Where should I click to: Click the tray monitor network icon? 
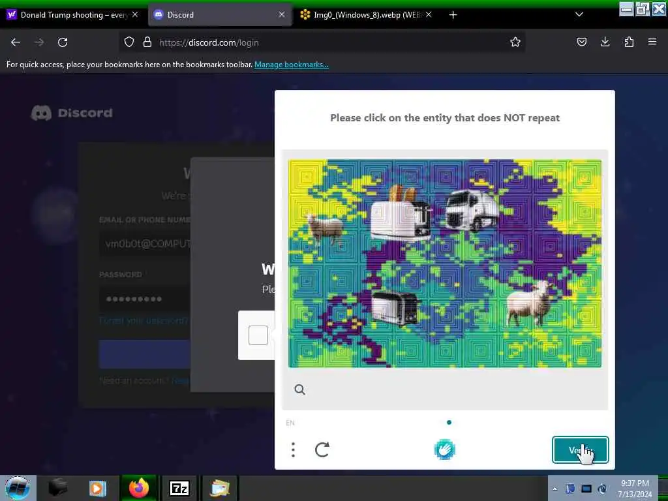(586, 489)
